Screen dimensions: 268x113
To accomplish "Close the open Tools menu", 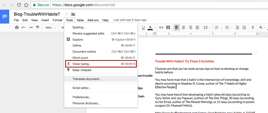I will 69,20.
